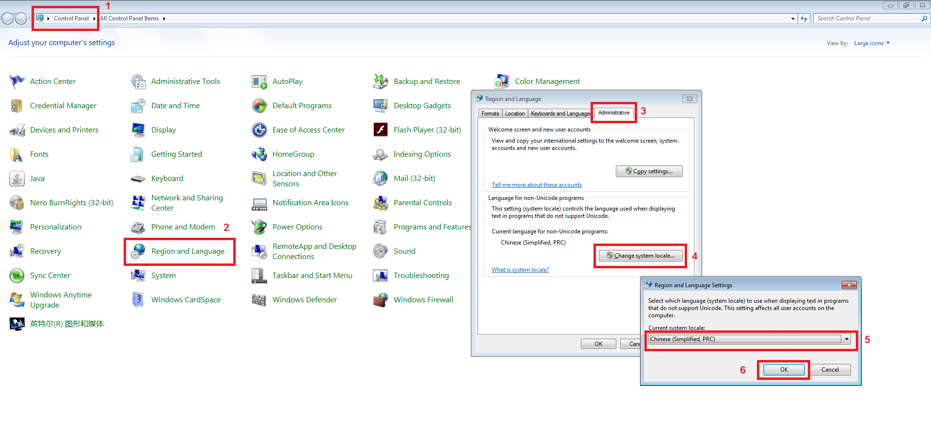The height and width of the screenshot is (426, 931).
Task: Click in the Search Control Panel field
Action: click(x=867, y=18)
